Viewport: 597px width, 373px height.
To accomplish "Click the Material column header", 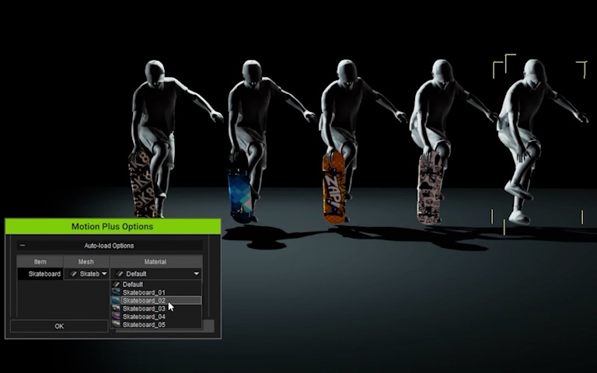I will (x=155, y=262).
